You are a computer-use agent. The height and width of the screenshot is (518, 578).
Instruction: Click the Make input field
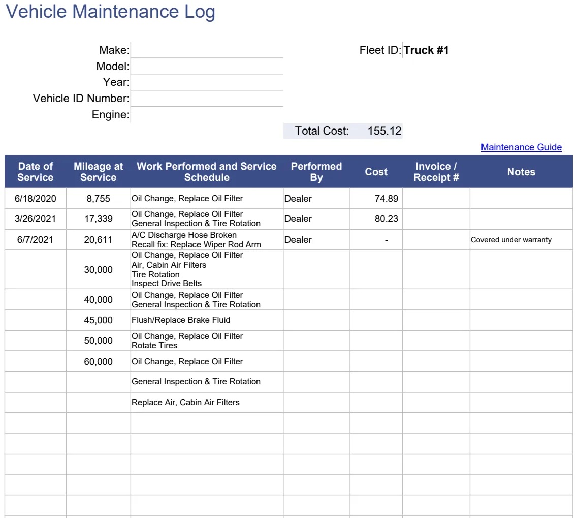[207, 50]
